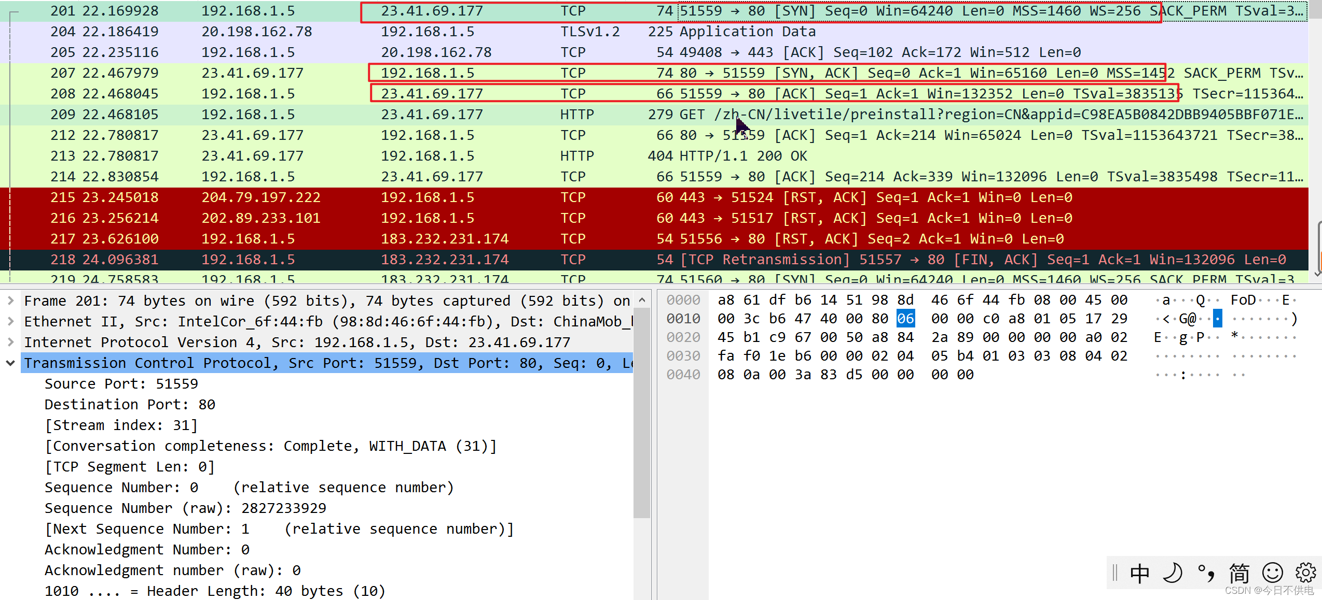Screen dimensions: 1322x600
Task: Toggle the half-moon width icon in IME bar
Action: tap(1172, 574)
